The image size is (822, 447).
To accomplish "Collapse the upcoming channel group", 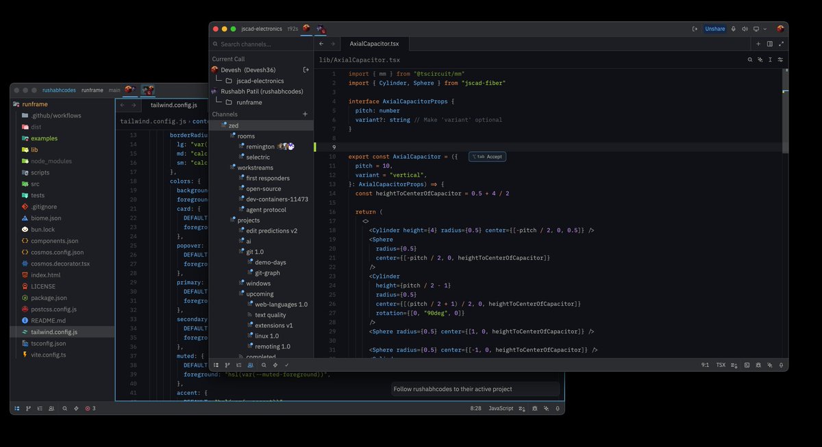I will 260,294.
